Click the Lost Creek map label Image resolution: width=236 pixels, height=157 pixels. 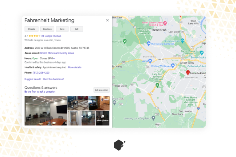[174, 32]
